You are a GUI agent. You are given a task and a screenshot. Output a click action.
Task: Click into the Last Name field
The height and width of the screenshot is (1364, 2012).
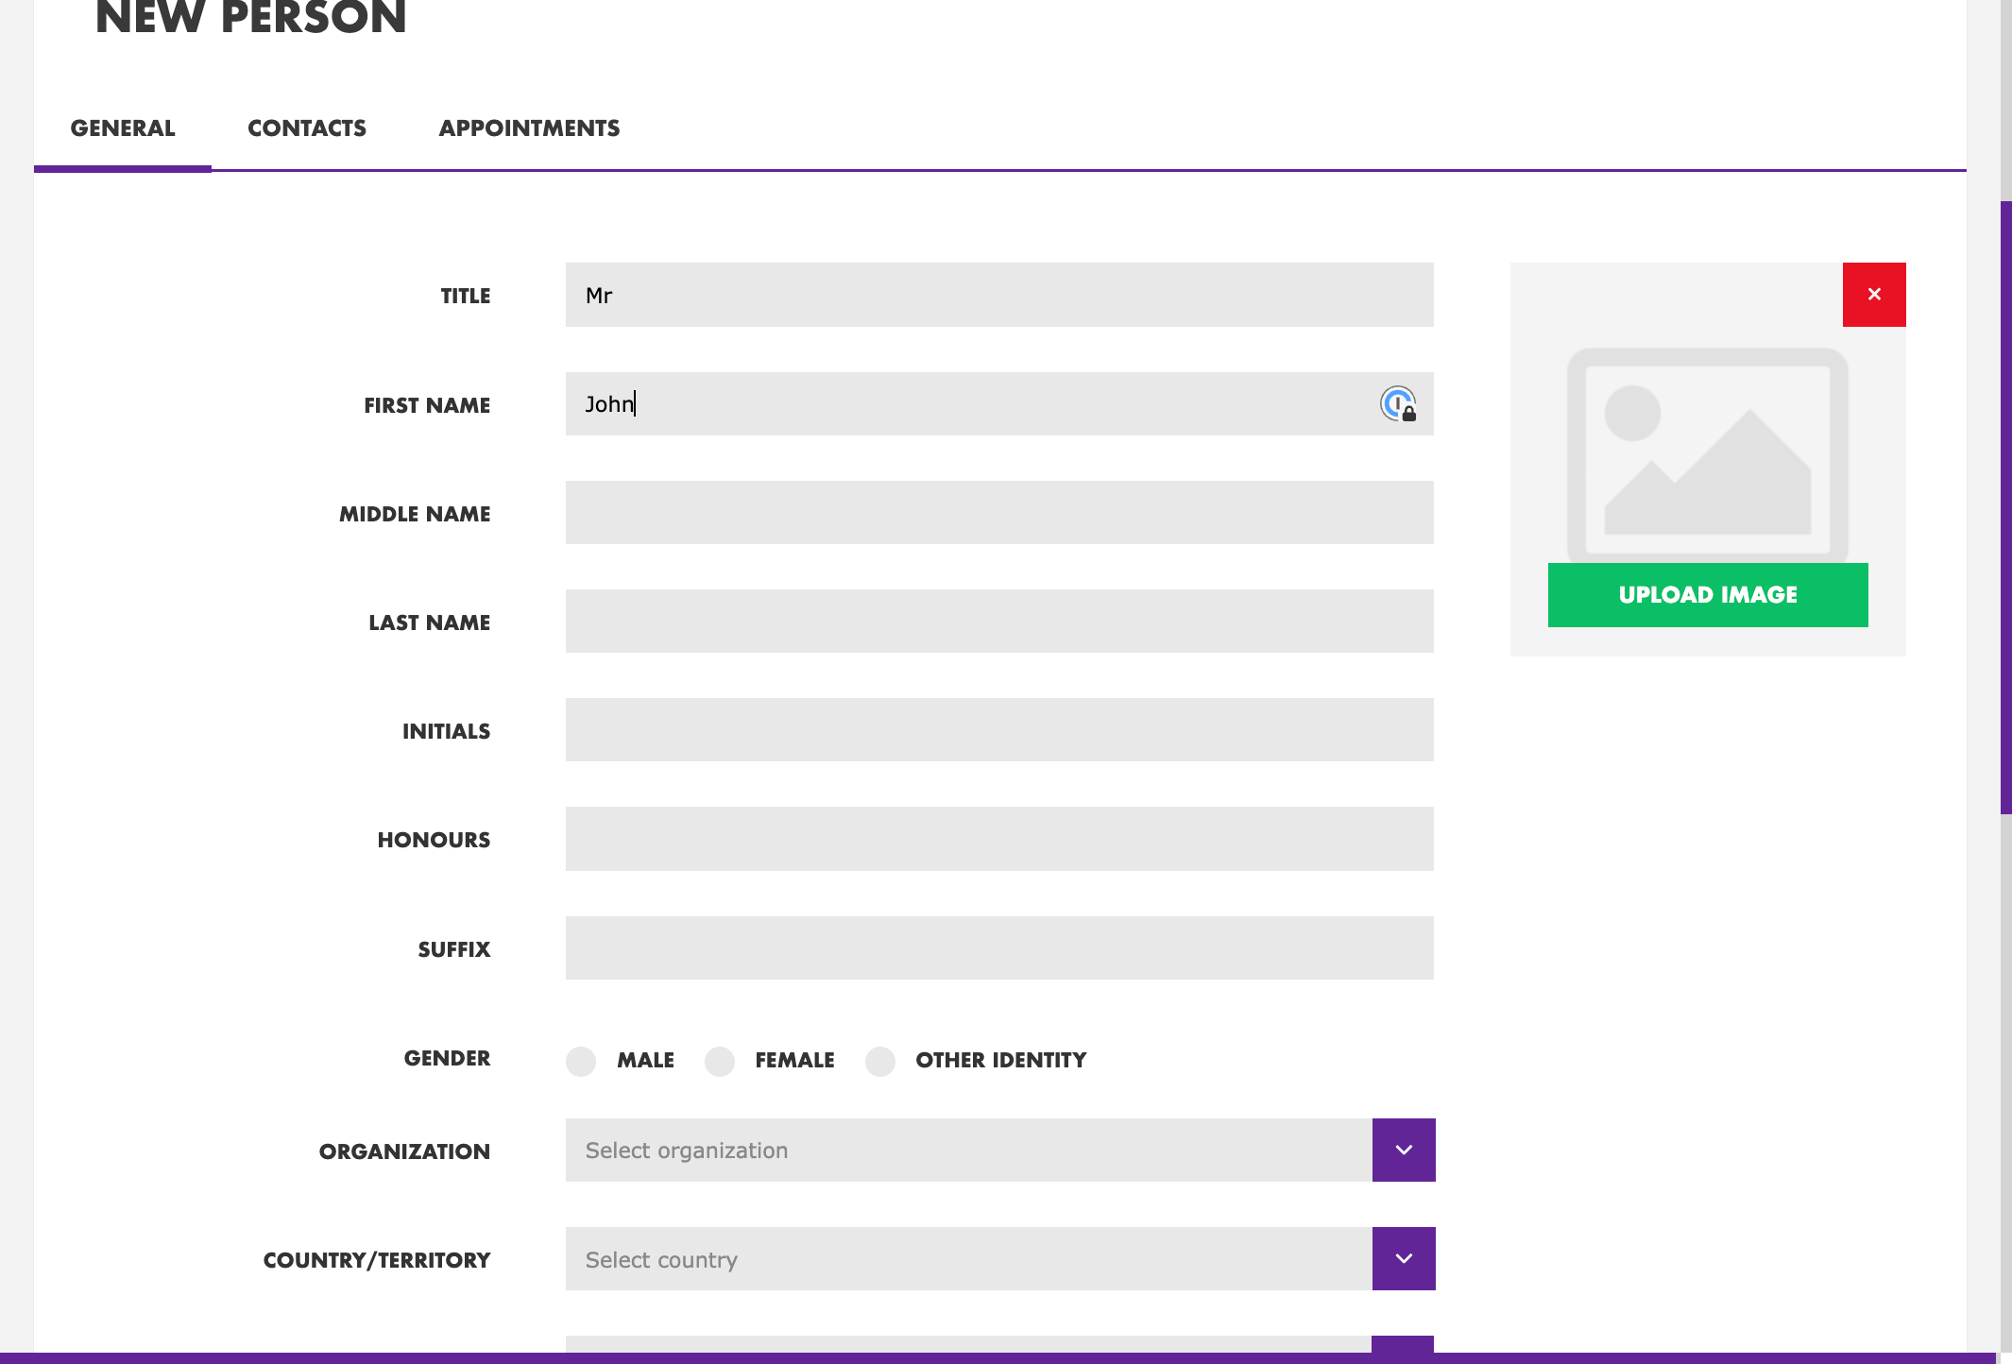click(999, 622)
